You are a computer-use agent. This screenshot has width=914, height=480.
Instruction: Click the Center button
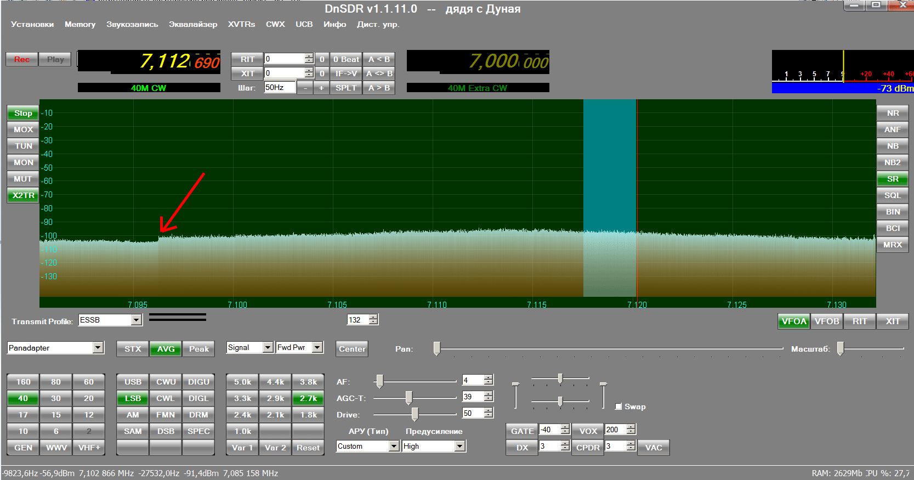coord(352,349)
